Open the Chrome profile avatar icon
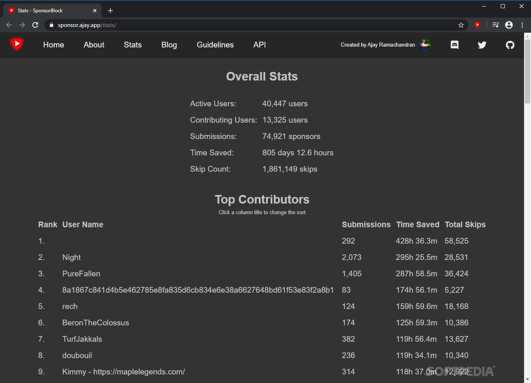Image resolution: width=531 pixels, height=383 pixels. point(509,25)
